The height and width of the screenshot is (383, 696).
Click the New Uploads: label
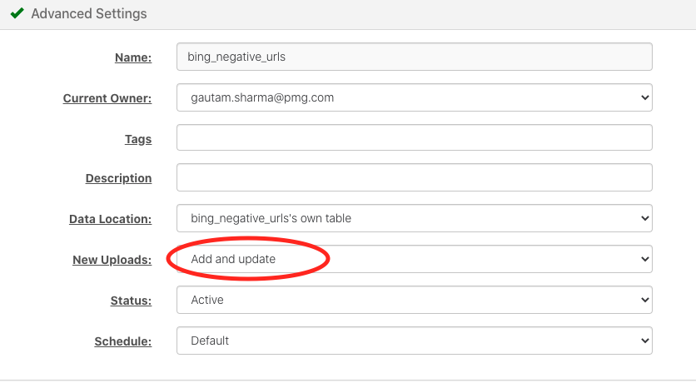tap(112, 260)
